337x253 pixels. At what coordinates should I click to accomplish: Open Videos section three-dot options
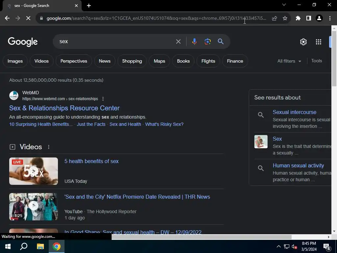tap(49, 147)
